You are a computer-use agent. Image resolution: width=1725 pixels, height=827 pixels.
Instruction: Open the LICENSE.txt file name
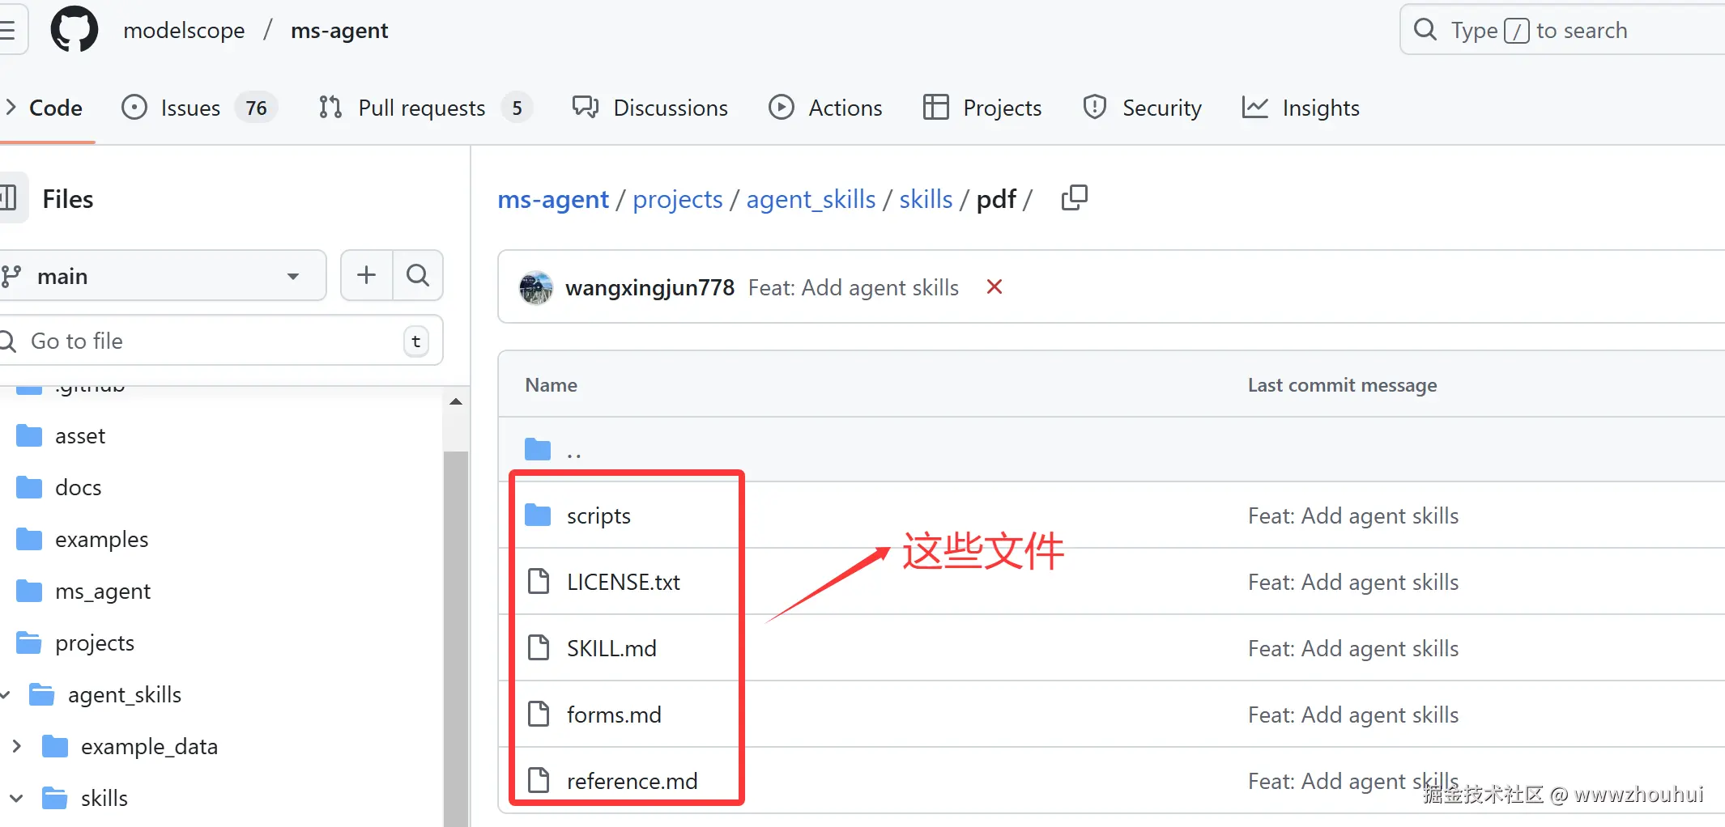(624, 582)
